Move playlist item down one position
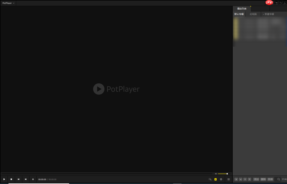287x184 pixels. pyautogui.click(x=245, y=179)
